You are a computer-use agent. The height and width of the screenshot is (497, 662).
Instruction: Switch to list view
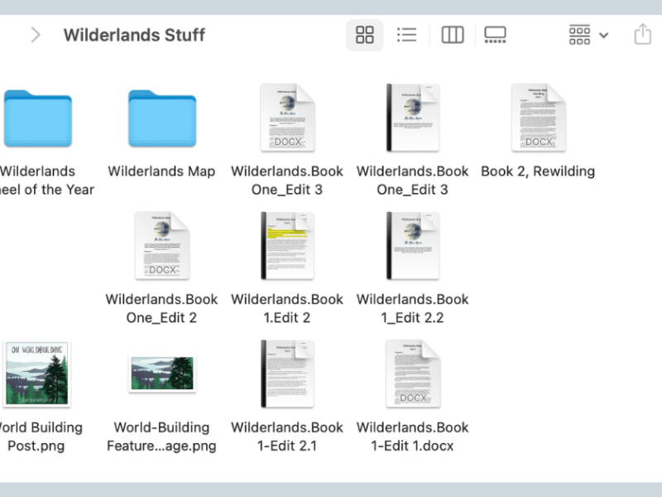pos(406,35)
